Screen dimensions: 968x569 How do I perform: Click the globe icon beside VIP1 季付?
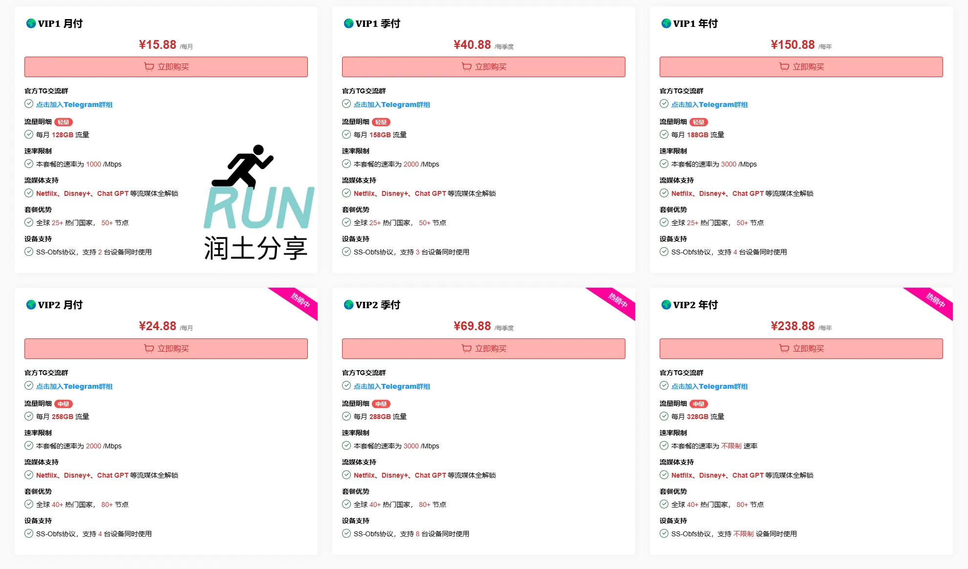click(348, 23)
